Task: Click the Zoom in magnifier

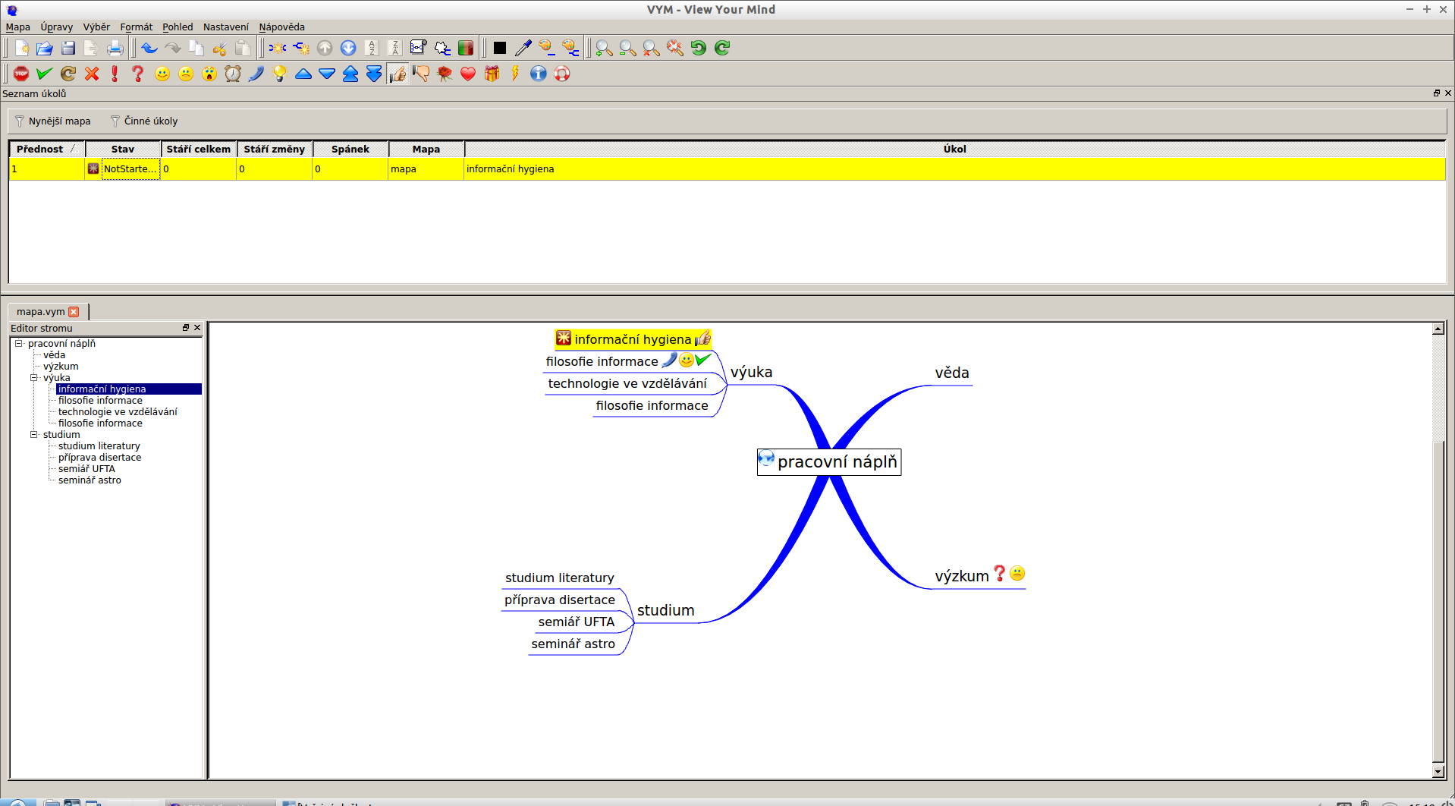Action: coord(604,49)
